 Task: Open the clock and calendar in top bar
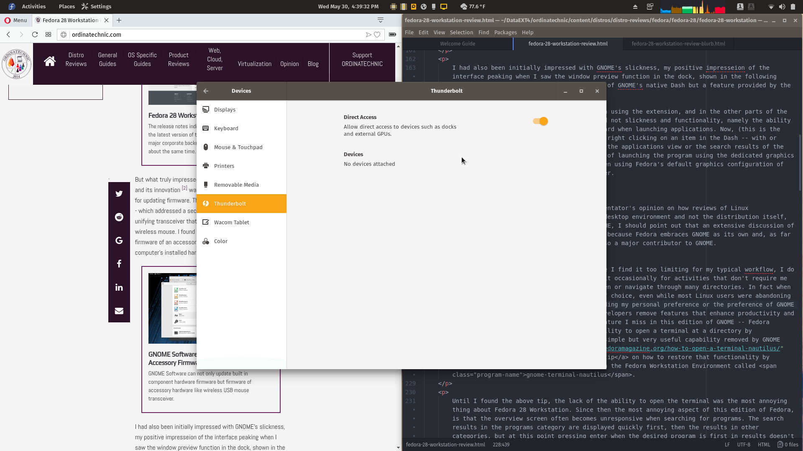[x=348, y=6]
